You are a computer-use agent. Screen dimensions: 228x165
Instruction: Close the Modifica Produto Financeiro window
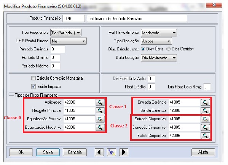coord(214,5)
